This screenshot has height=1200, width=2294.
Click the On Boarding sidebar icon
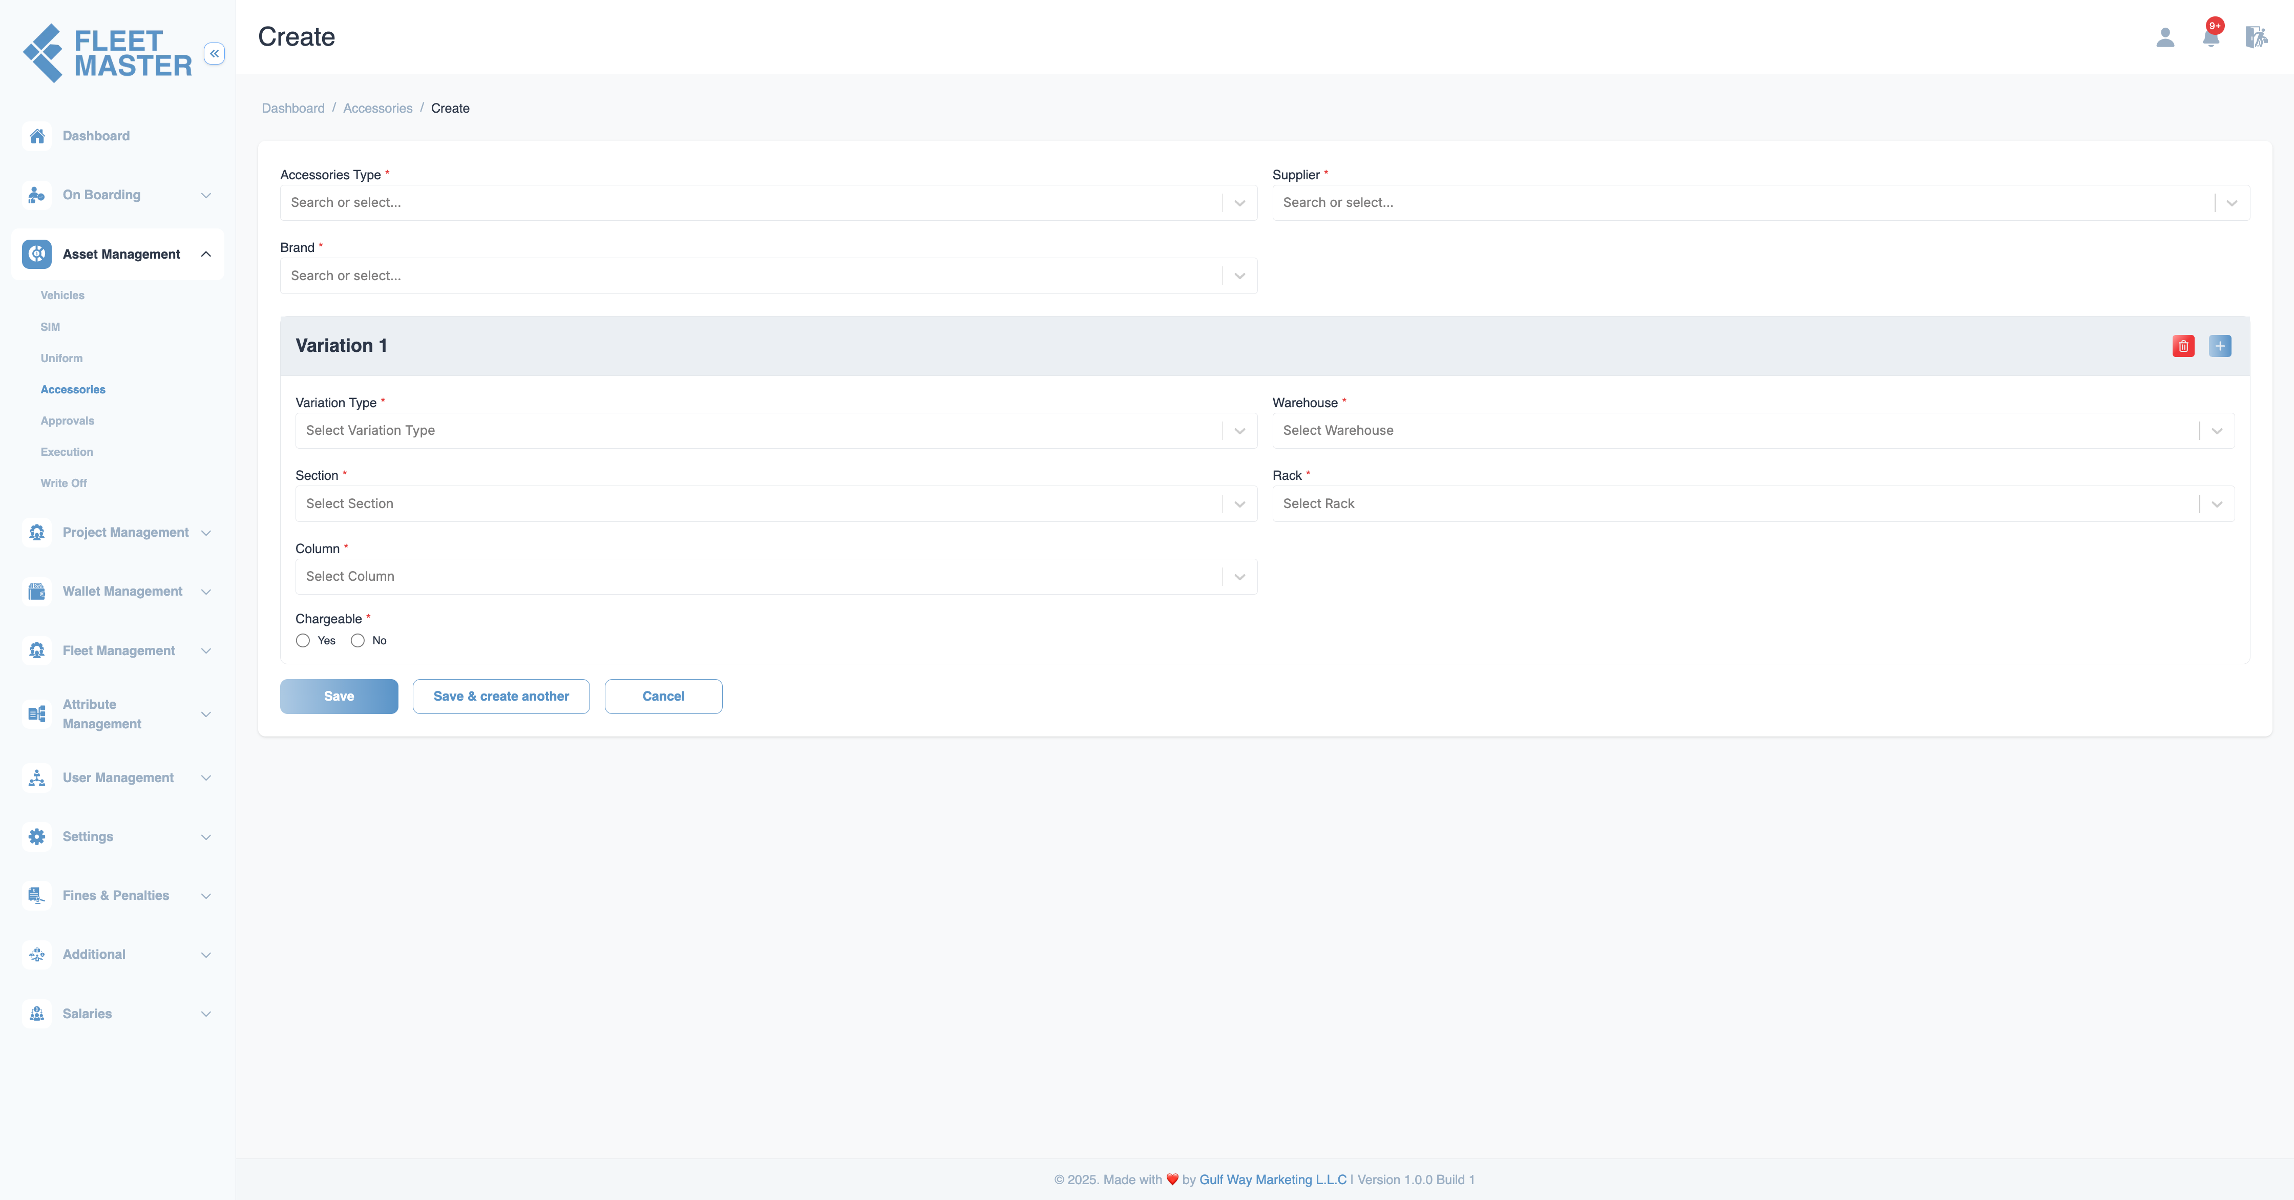(36, 195)
